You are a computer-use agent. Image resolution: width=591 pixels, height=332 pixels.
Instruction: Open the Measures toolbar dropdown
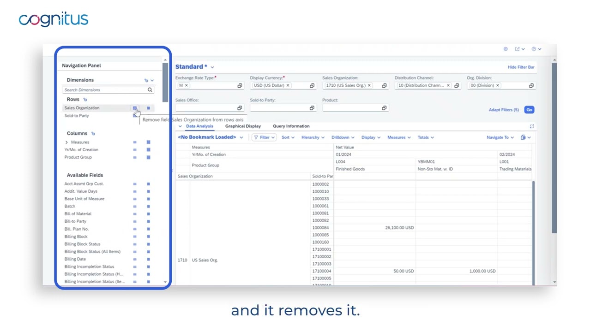[x=399, y=137]
